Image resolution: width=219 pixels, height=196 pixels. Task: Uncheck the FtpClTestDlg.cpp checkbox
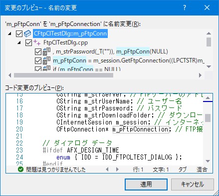28,42
